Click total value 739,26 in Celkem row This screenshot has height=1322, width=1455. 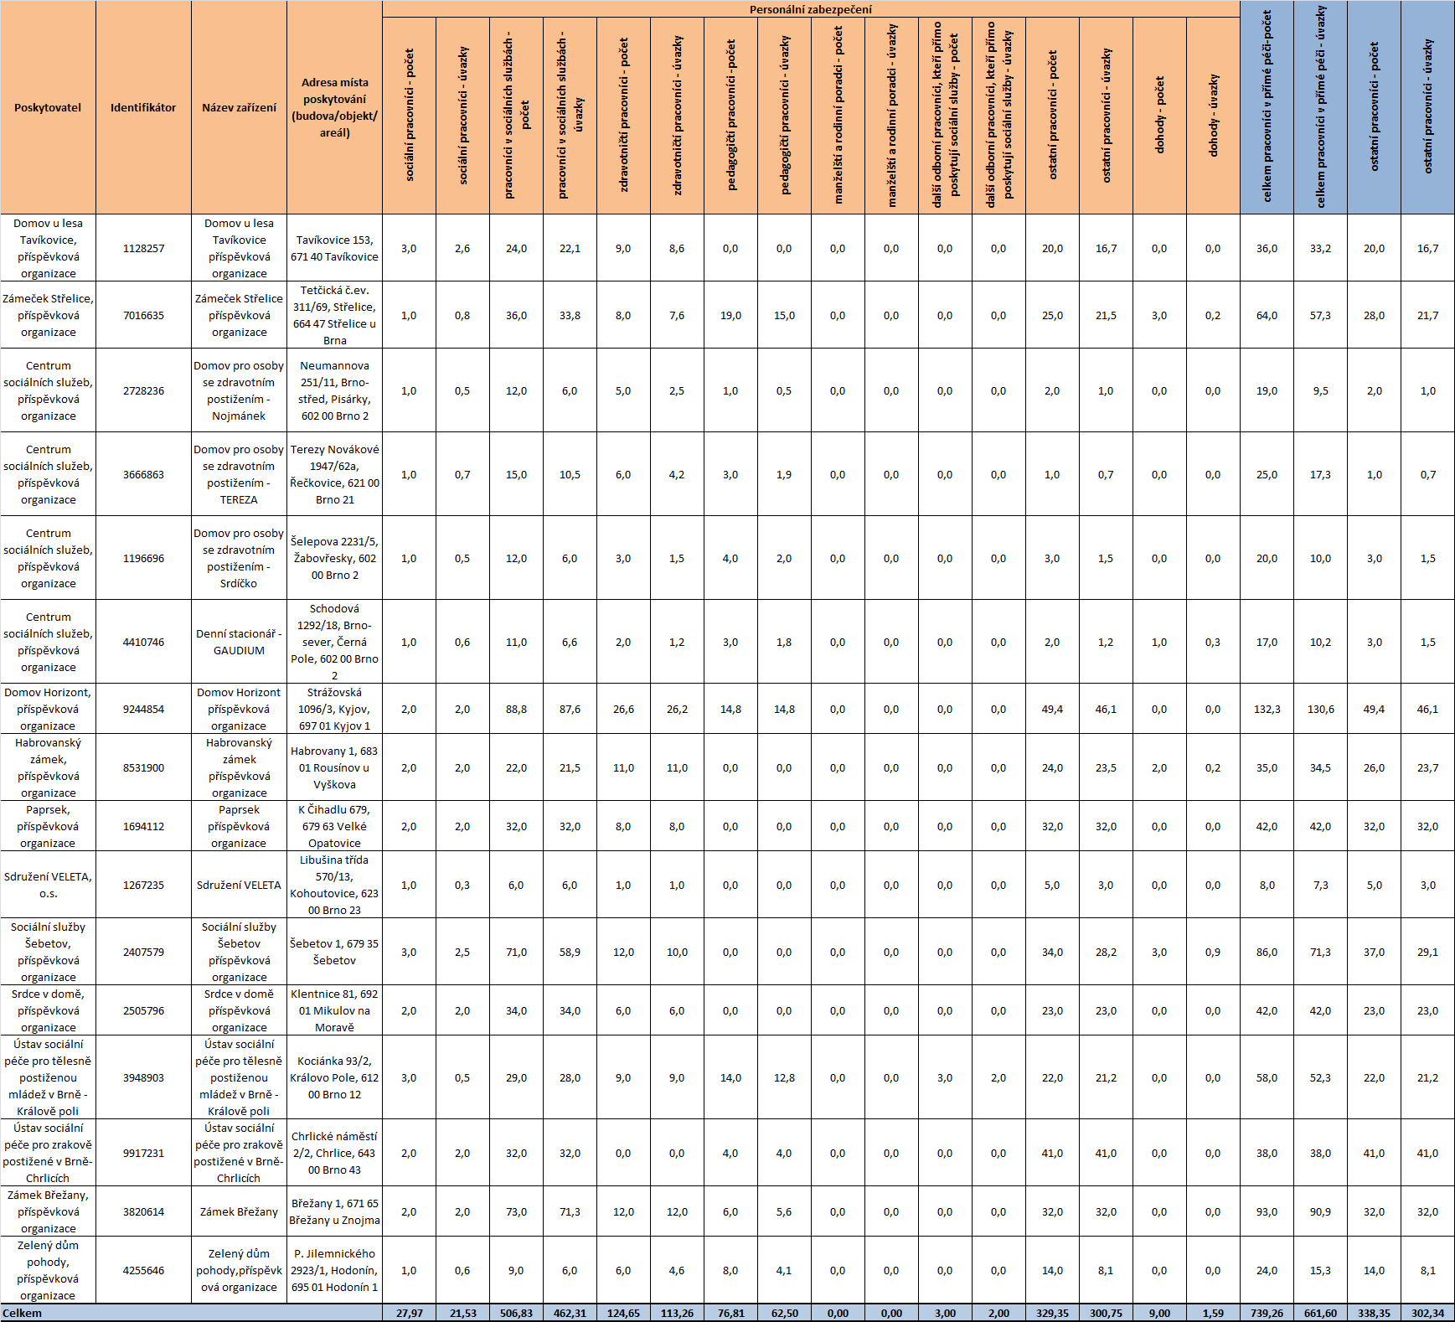[x=1267, y=1313]
